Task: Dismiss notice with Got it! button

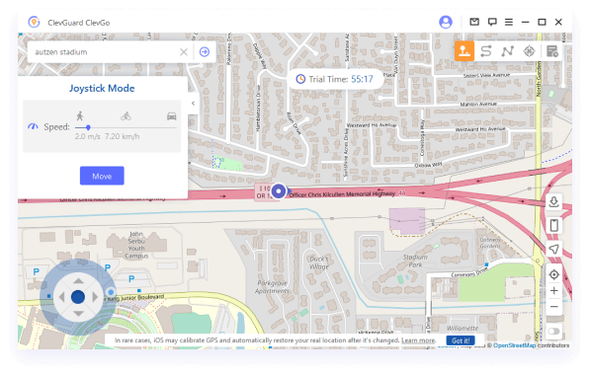Action: tap(461, 340)
